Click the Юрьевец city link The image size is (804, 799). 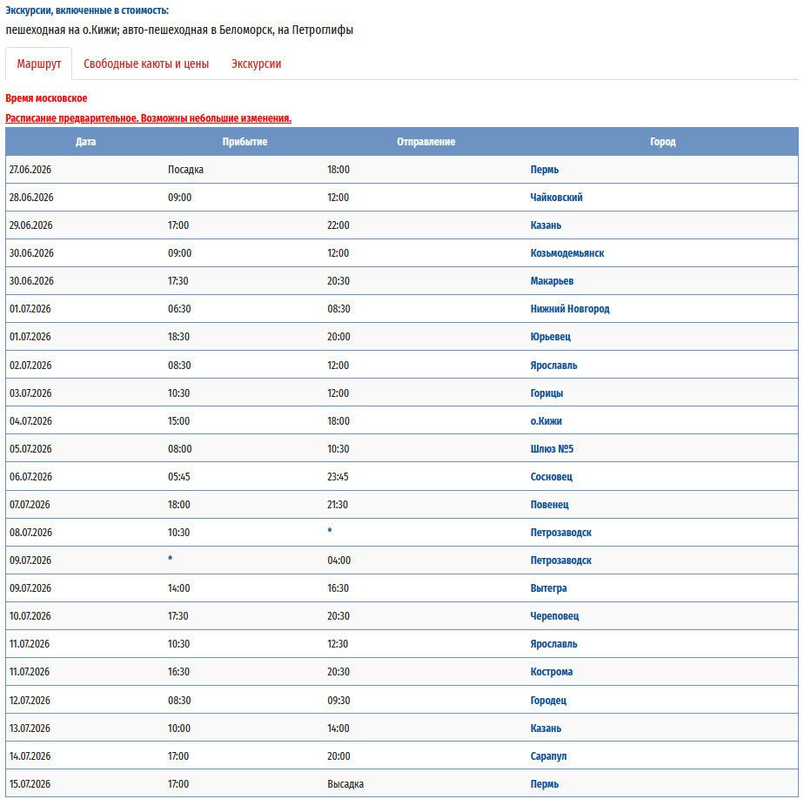(550, 337)
